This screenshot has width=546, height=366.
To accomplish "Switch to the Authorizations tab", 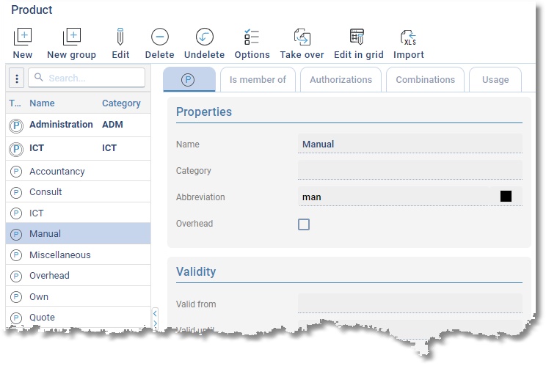I will click(x=341, y=80).
